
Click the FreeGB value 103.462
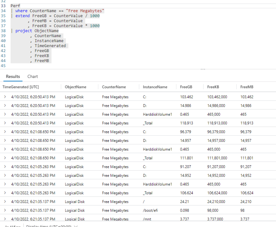186,97
